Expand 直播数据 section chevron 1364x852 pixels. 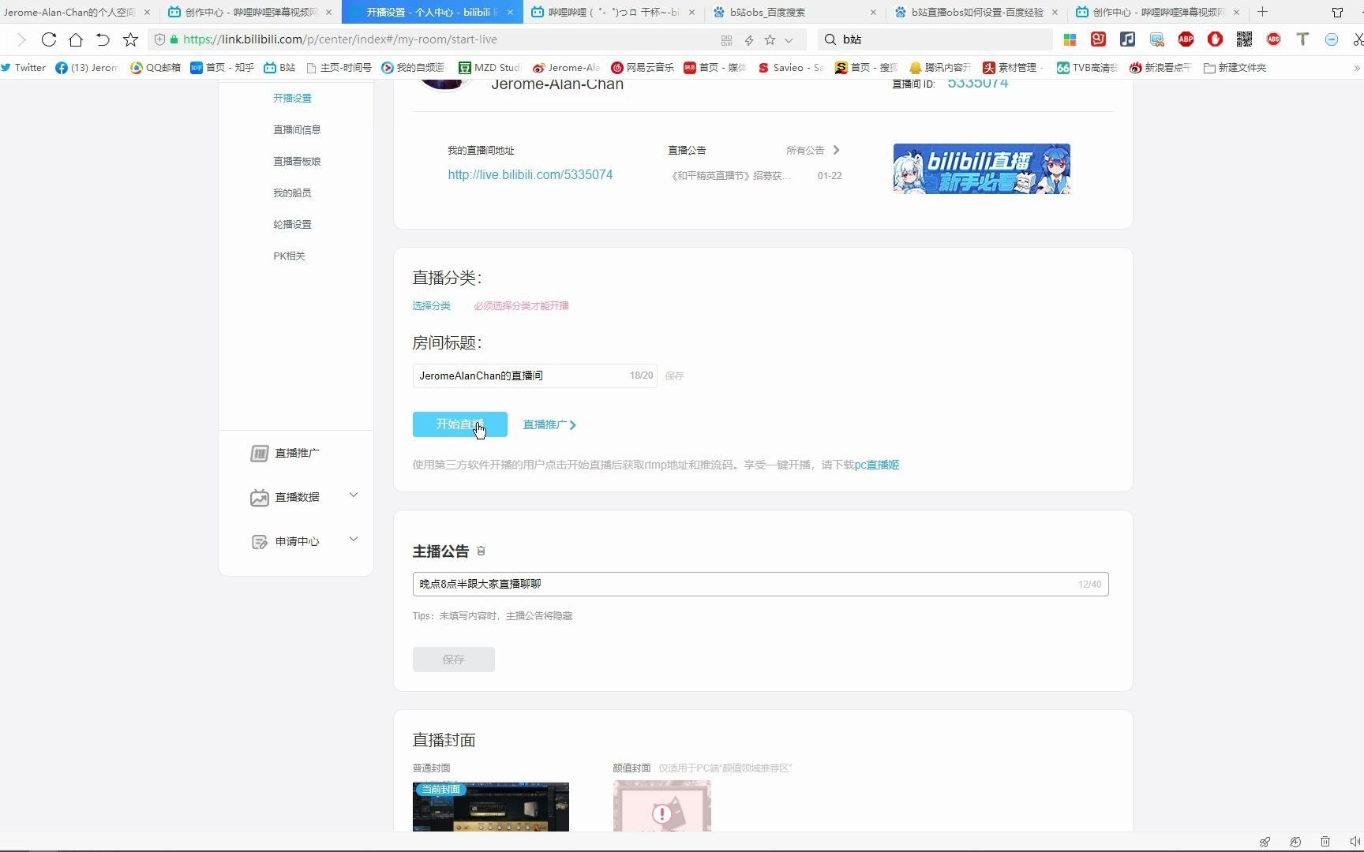354,495
